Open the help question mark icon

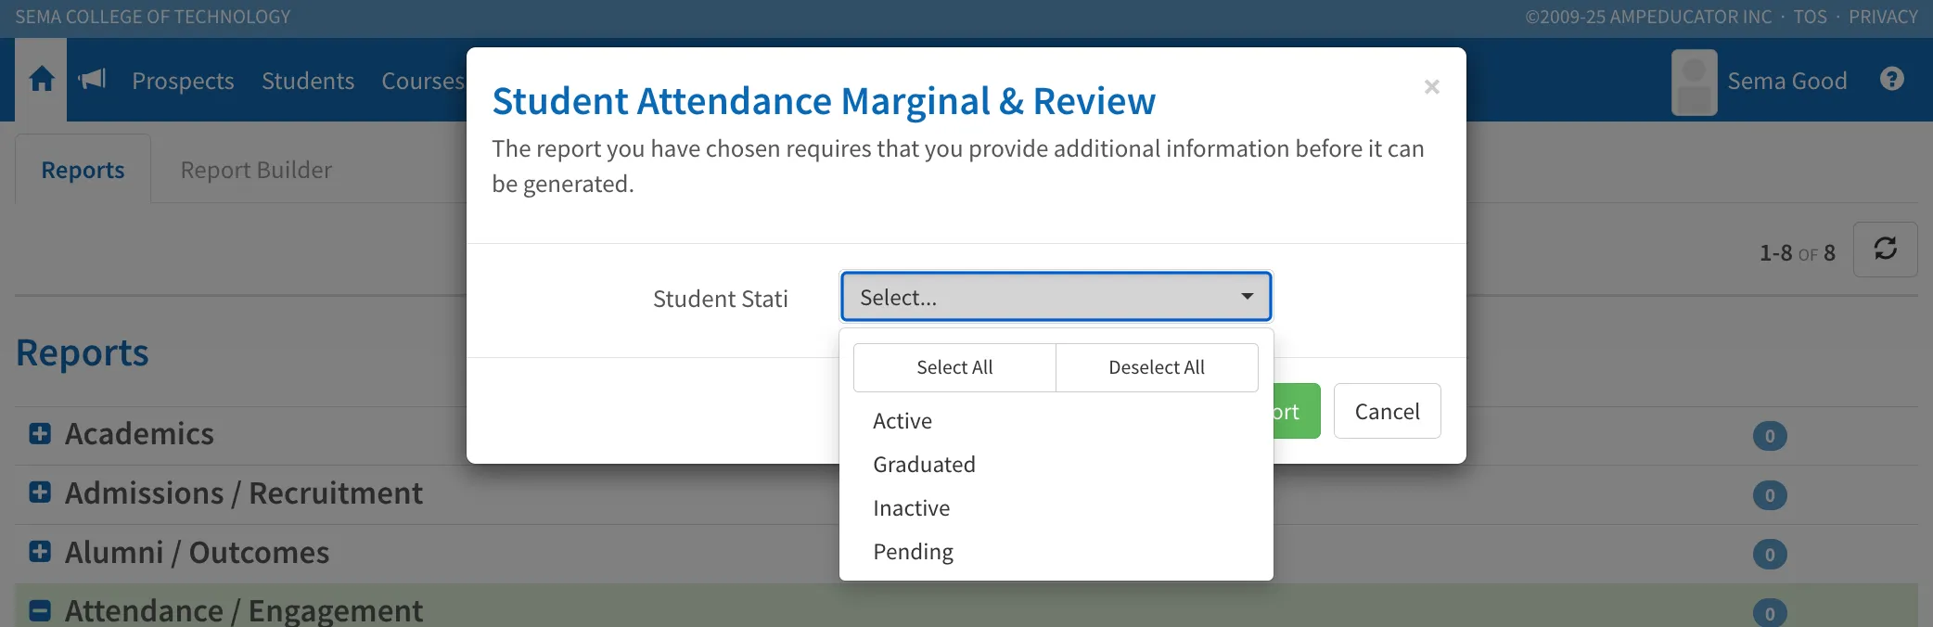1892,80
